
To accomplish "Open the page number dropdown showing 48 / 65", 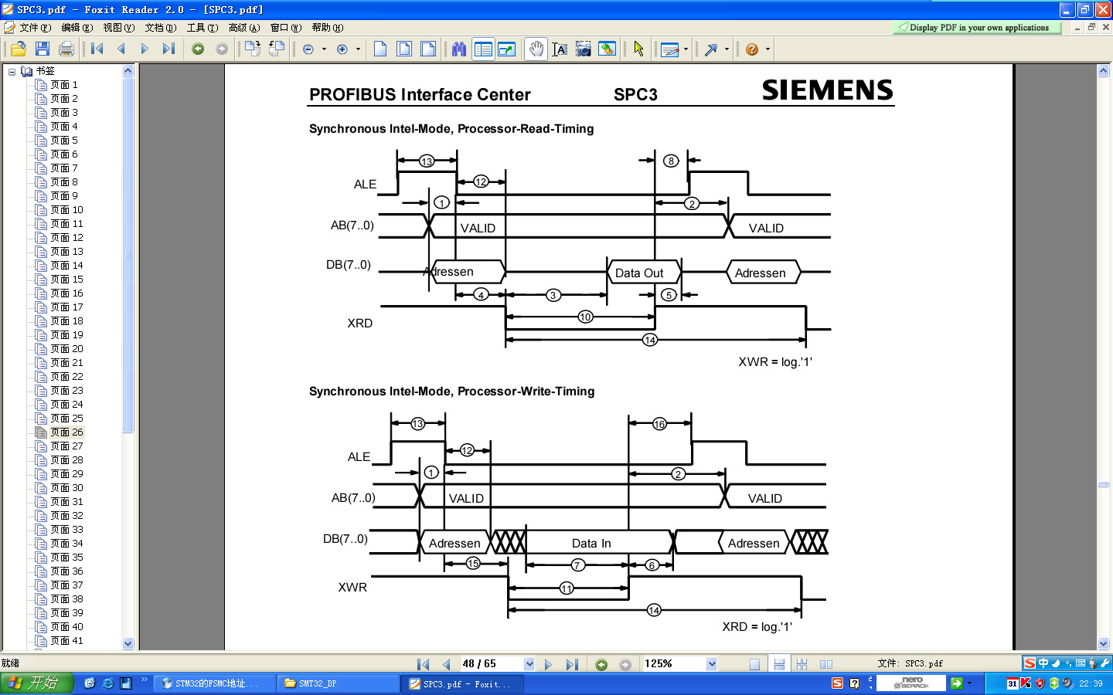I will coord(529,664).
